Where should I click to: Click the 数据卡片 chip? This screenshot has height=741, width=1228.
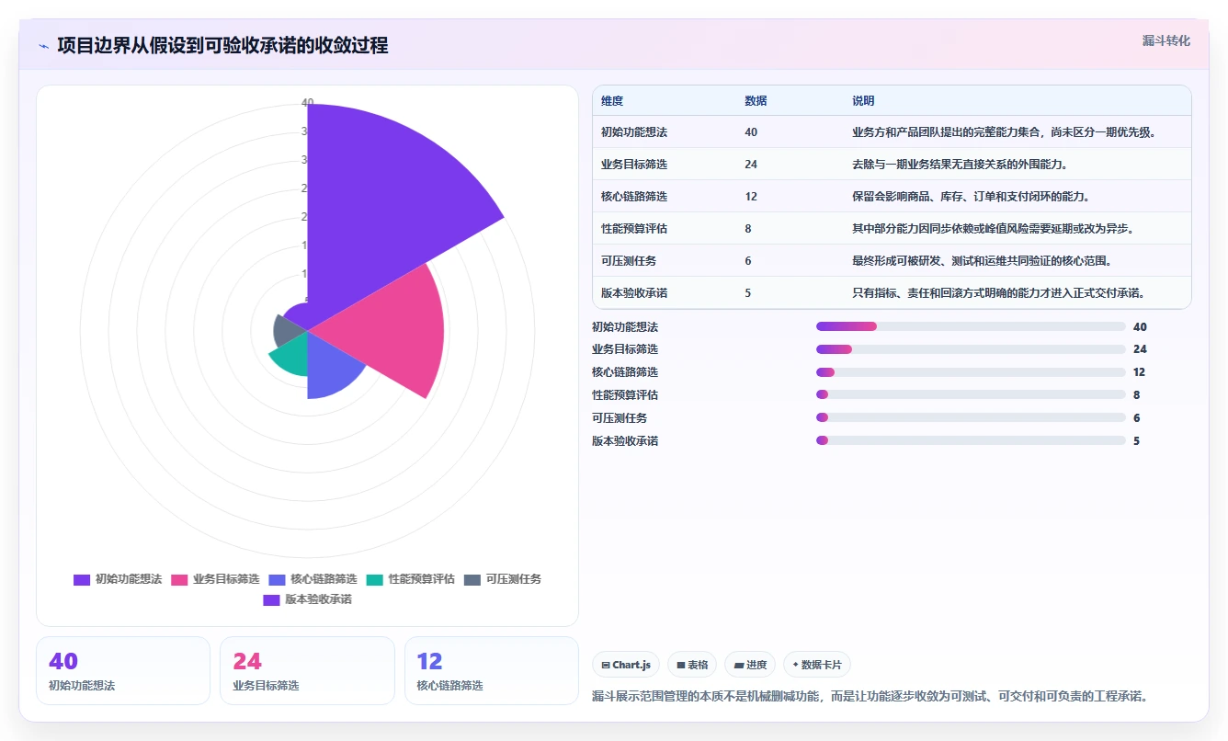tap(817, 665)
